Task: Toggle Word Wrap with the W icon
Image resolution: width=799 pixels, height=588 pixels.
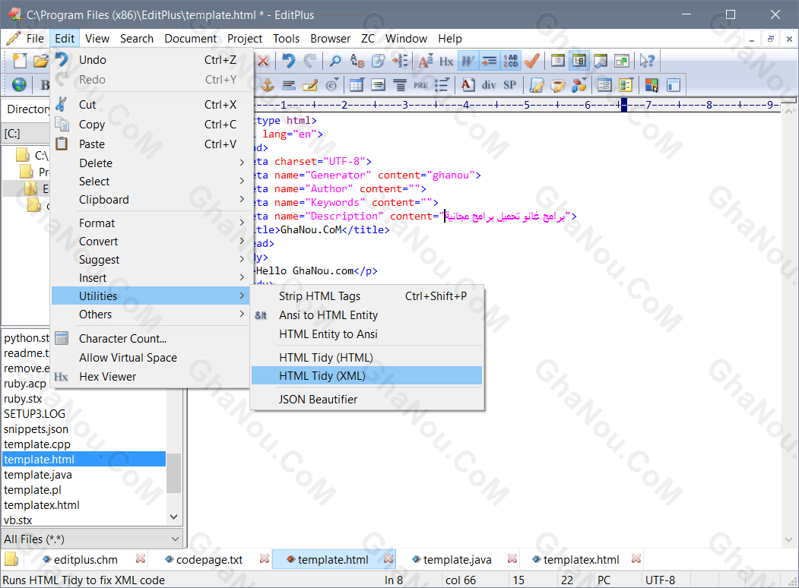Action: pos(468,61)
